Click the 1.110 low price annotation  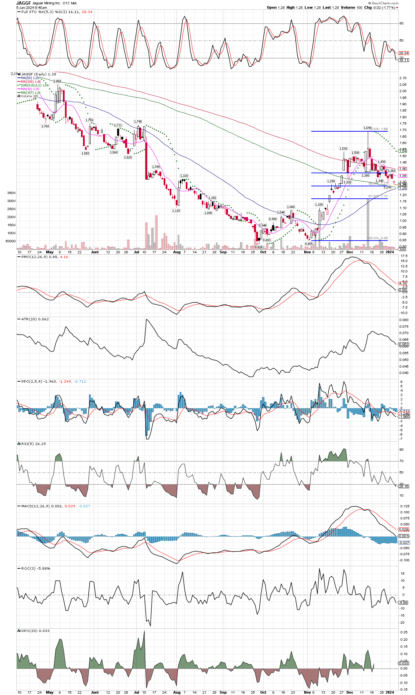(x=176, y=210)
